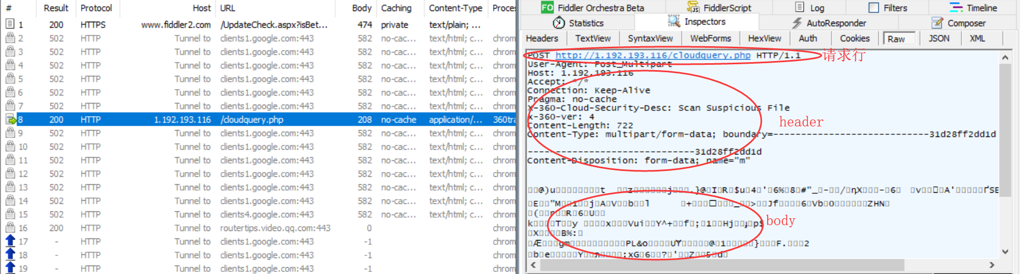Sort sessions by # column
The image size is (1020, 274).
[x=8, y=8]
